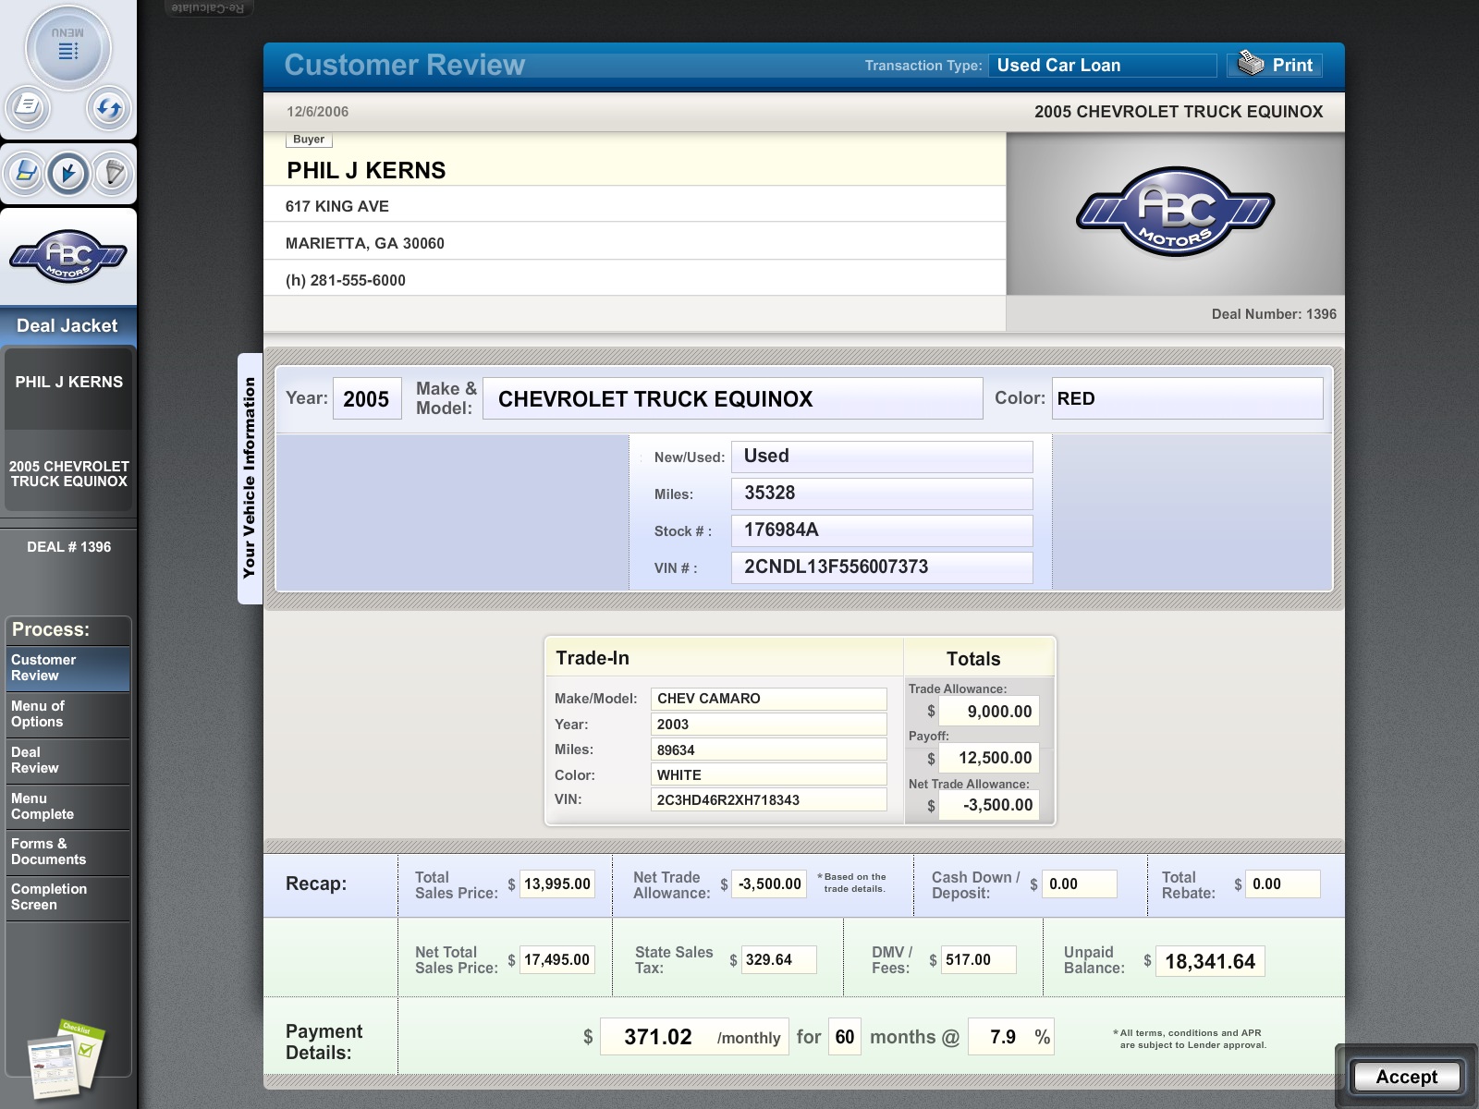Click the 7.9 % rate field

(1010, 1037)
